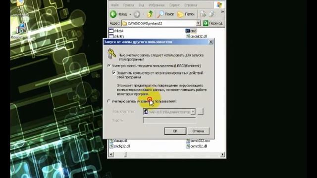Screen dimensions: 317x178
Task: Click user icon inside the Пользователь combo box
Action: (x=146, y=112)
